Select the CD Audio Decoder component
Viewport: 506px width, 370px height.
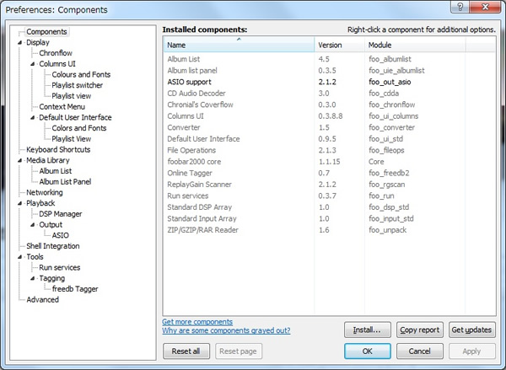(x=329, y=94)
